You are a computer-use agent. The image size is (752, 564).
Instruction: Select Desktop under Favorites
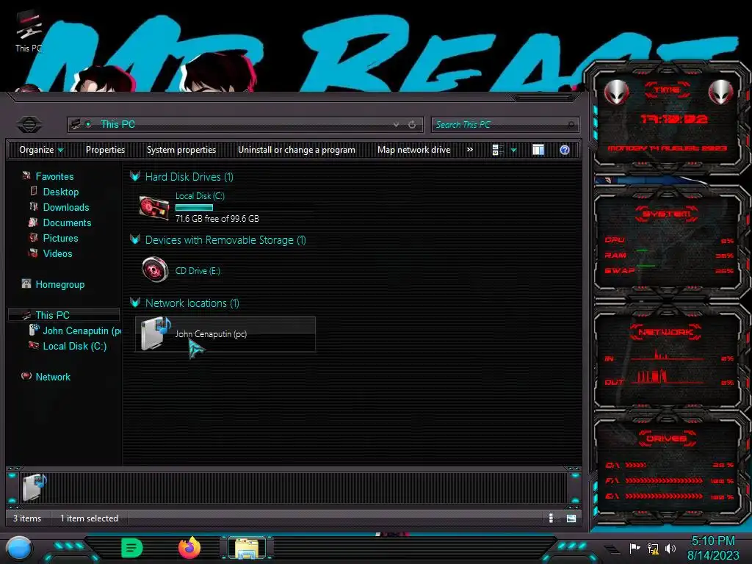60,192
